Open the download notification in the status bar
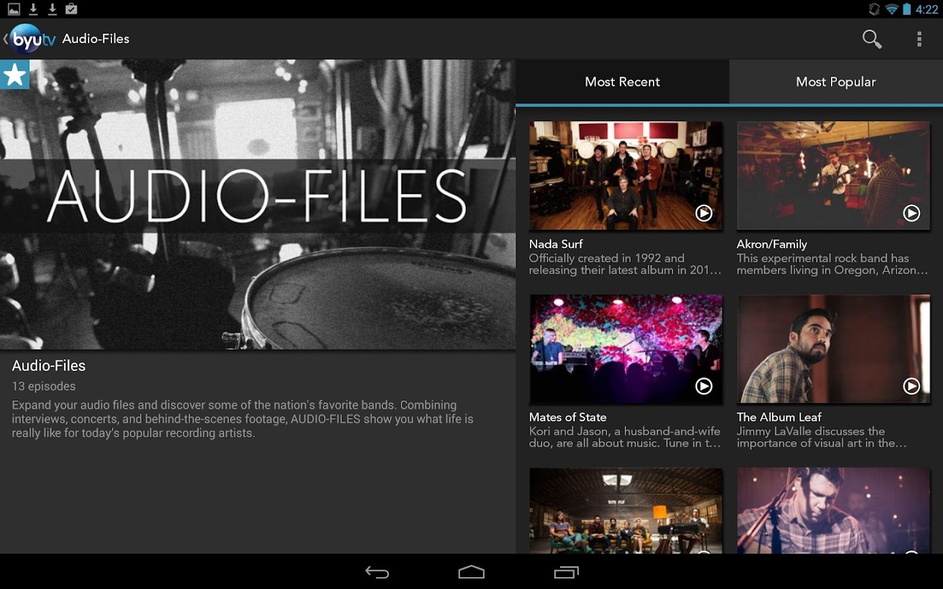Image resolution: width=943 pixels, height=589 pixels. (x=33, y=9)
